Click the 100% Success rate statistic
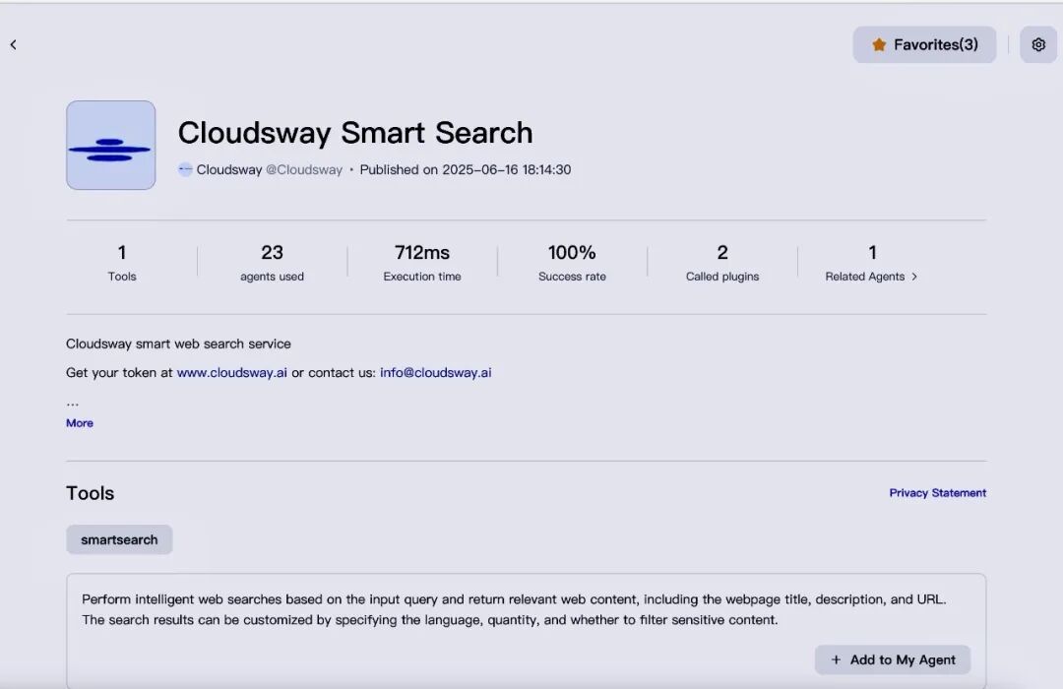Viewport: 1063px width, 689px height. coord(572,263)
